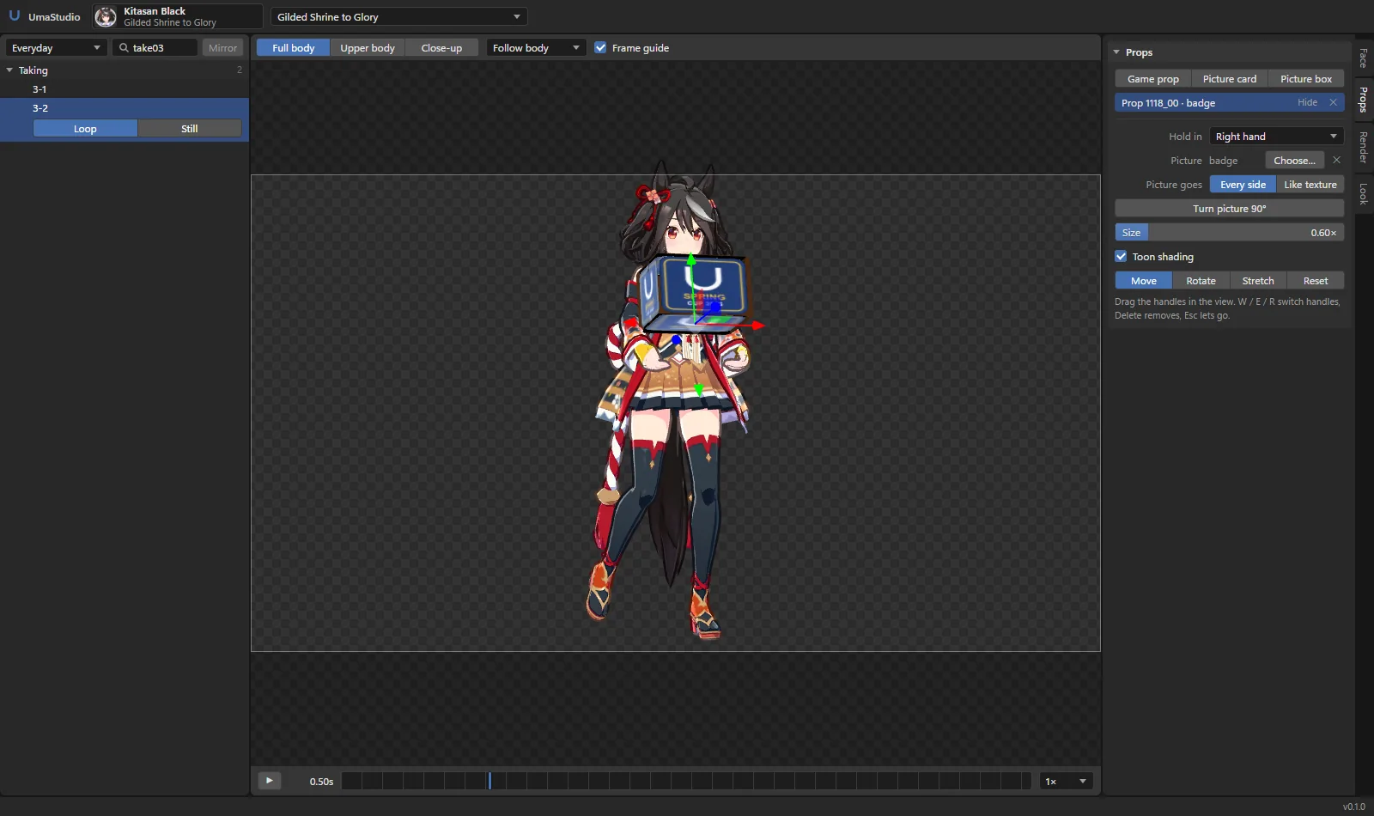This screenshot has height=816, width=1374.
Task: Click the timeline scrubber track
Action: coord(686,781)
